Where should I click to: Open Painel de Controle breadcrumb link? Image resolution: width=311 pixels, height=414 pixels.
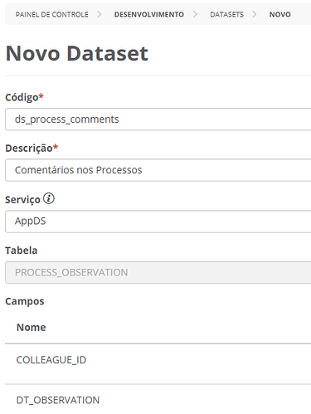pos(51,14)
